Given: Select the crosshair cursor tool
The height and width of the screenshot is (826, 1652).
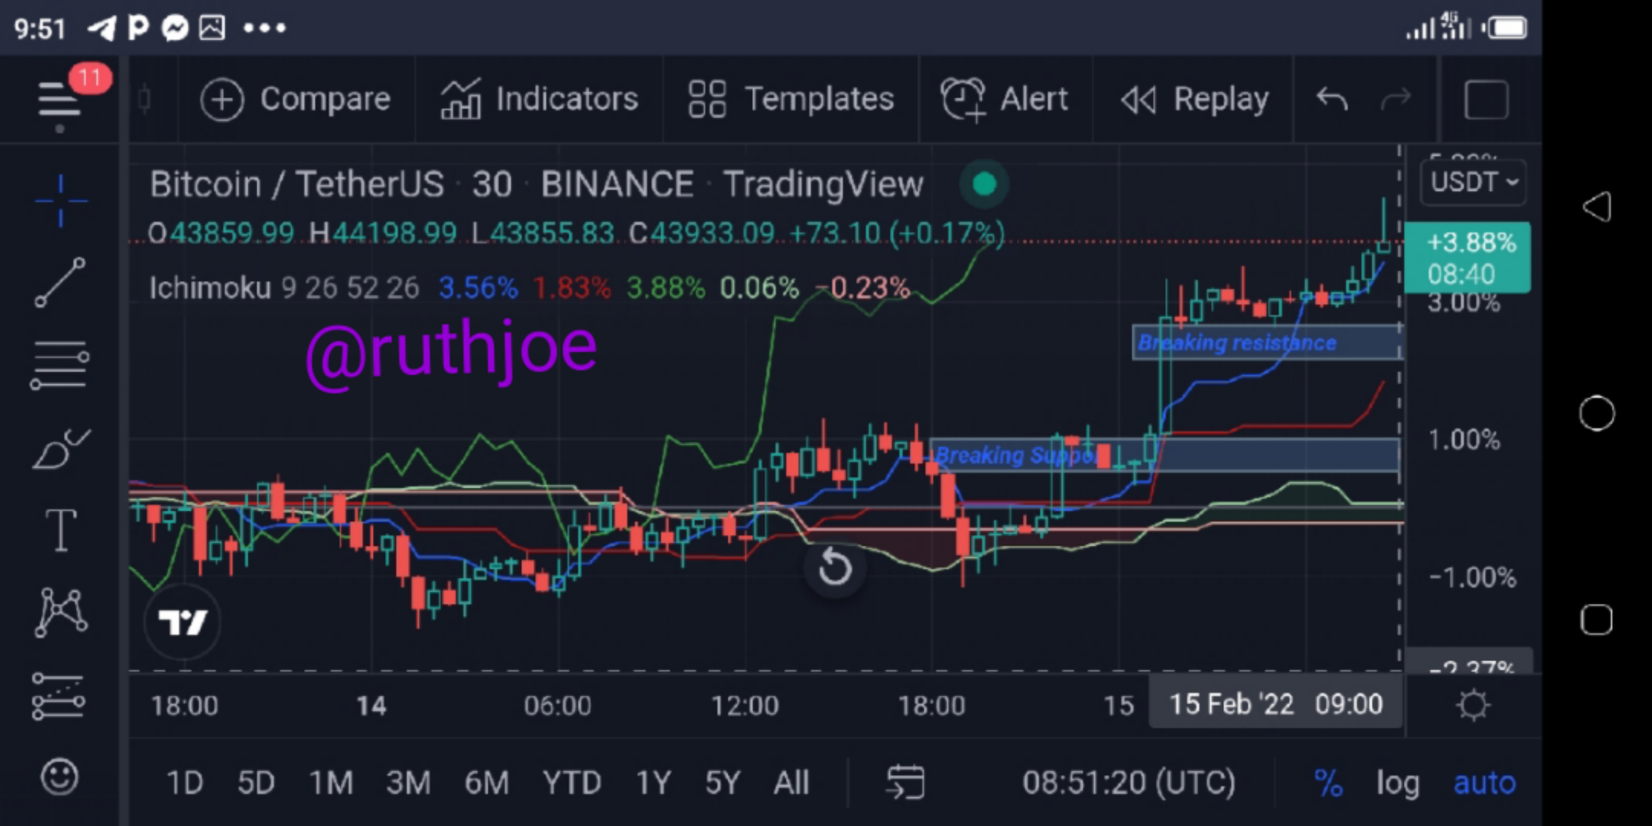Looking at the screenshot, I should [x=61, y=201].
